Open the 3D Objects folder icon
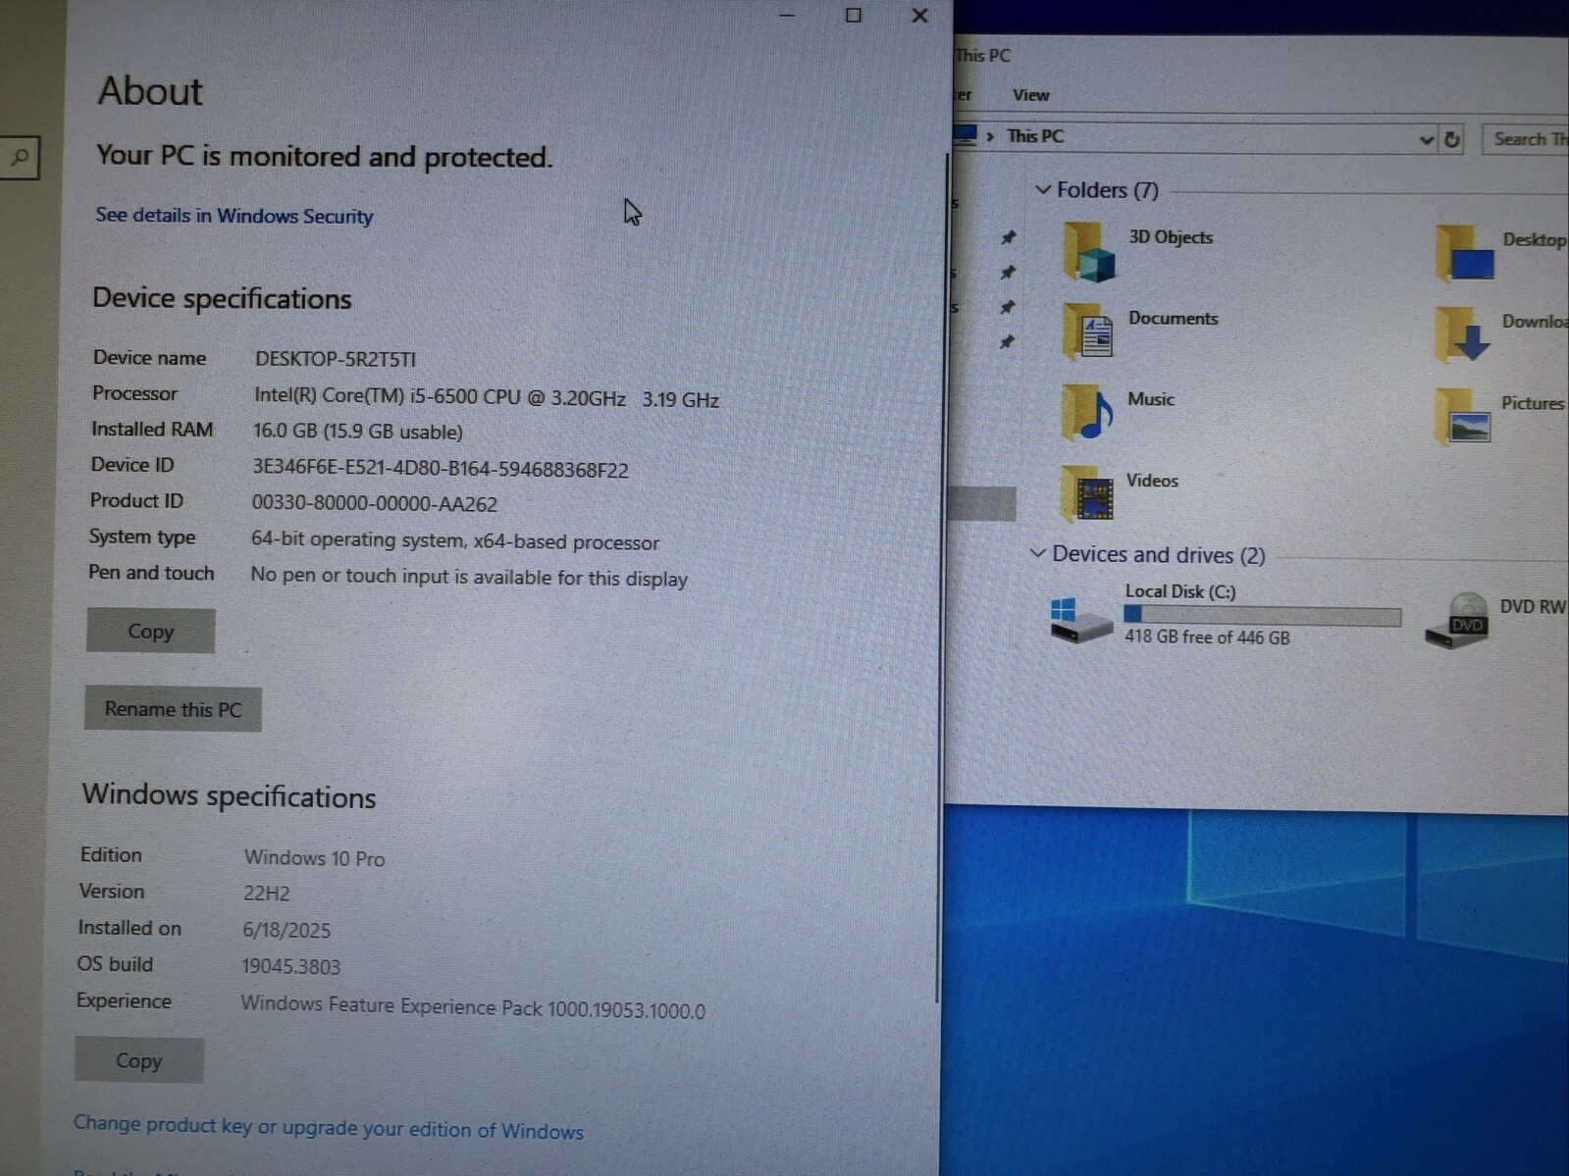1569x1176 pixels. [1089, 252]
